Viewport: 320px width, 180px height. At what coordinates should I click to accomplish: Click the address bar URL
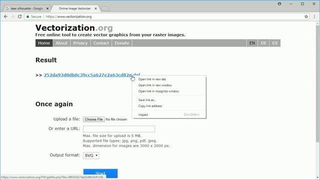point(68,16)
